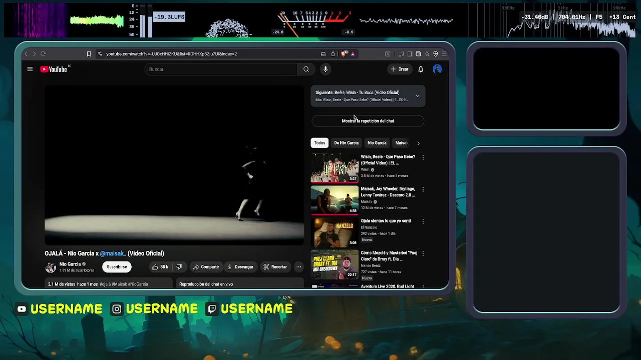Open the Nando Beatz channel name
Image resolution: width=641 pixels, height=360 pixels.
tap(371, 265)
